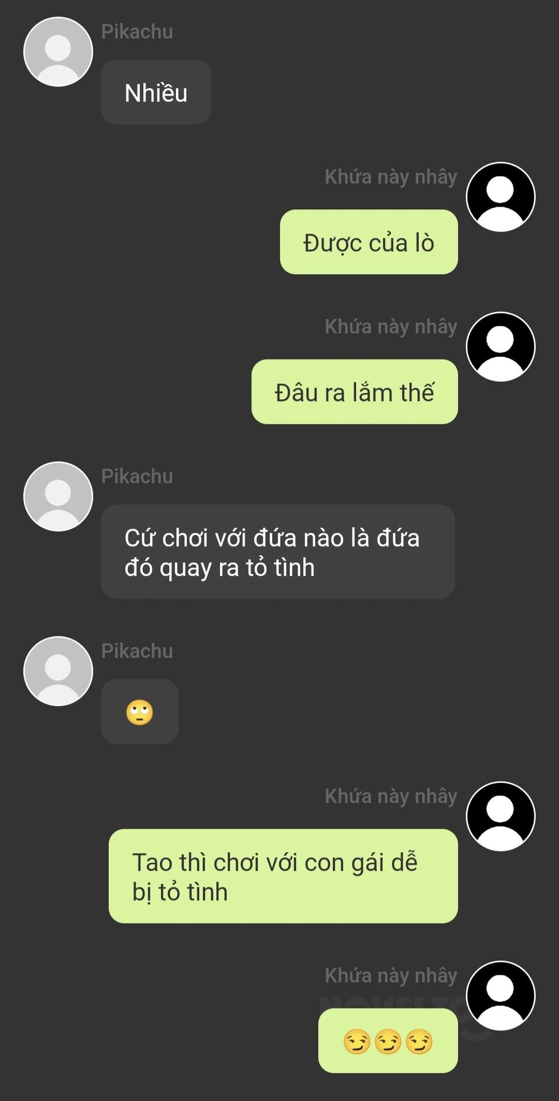Select the 'Được của lò' green bubble
The image size is (559, 1101).
pyautogui.click(x=369, y=241)
